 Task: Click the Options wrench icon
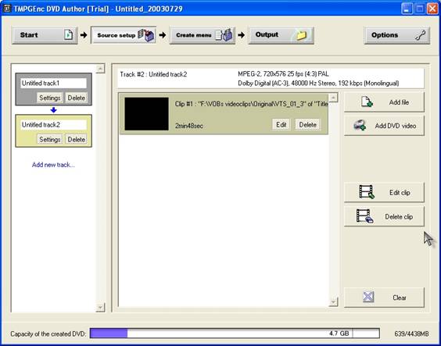click(x=421, y=35)
